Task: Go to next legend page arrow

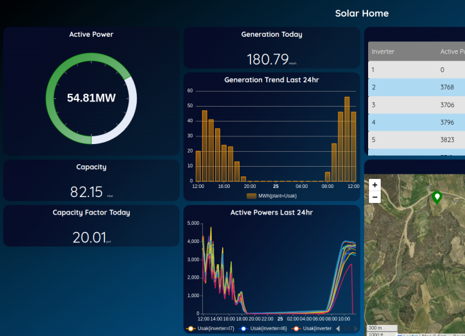Action: 356,329
